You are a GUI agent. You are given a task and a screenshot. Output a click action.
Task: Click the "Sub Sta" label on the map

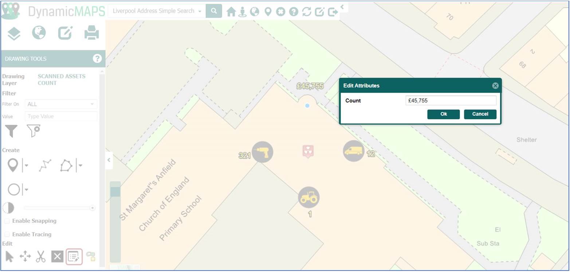(488, 244)
